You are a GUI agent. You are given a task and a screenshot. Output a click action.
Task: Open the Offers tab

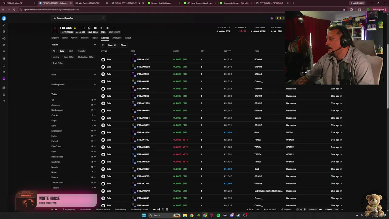pyautogui.click(x=74, y=38)
